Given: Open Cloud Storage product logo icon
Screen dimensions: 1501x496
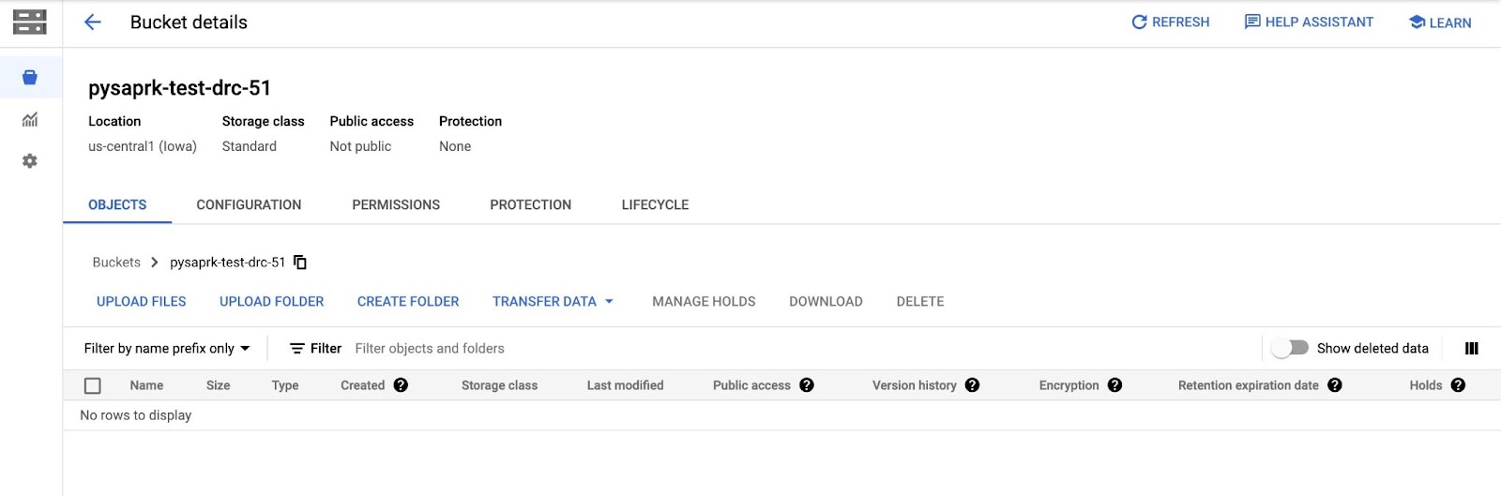Looking at the screenshot, I should [x=30, y=23].
